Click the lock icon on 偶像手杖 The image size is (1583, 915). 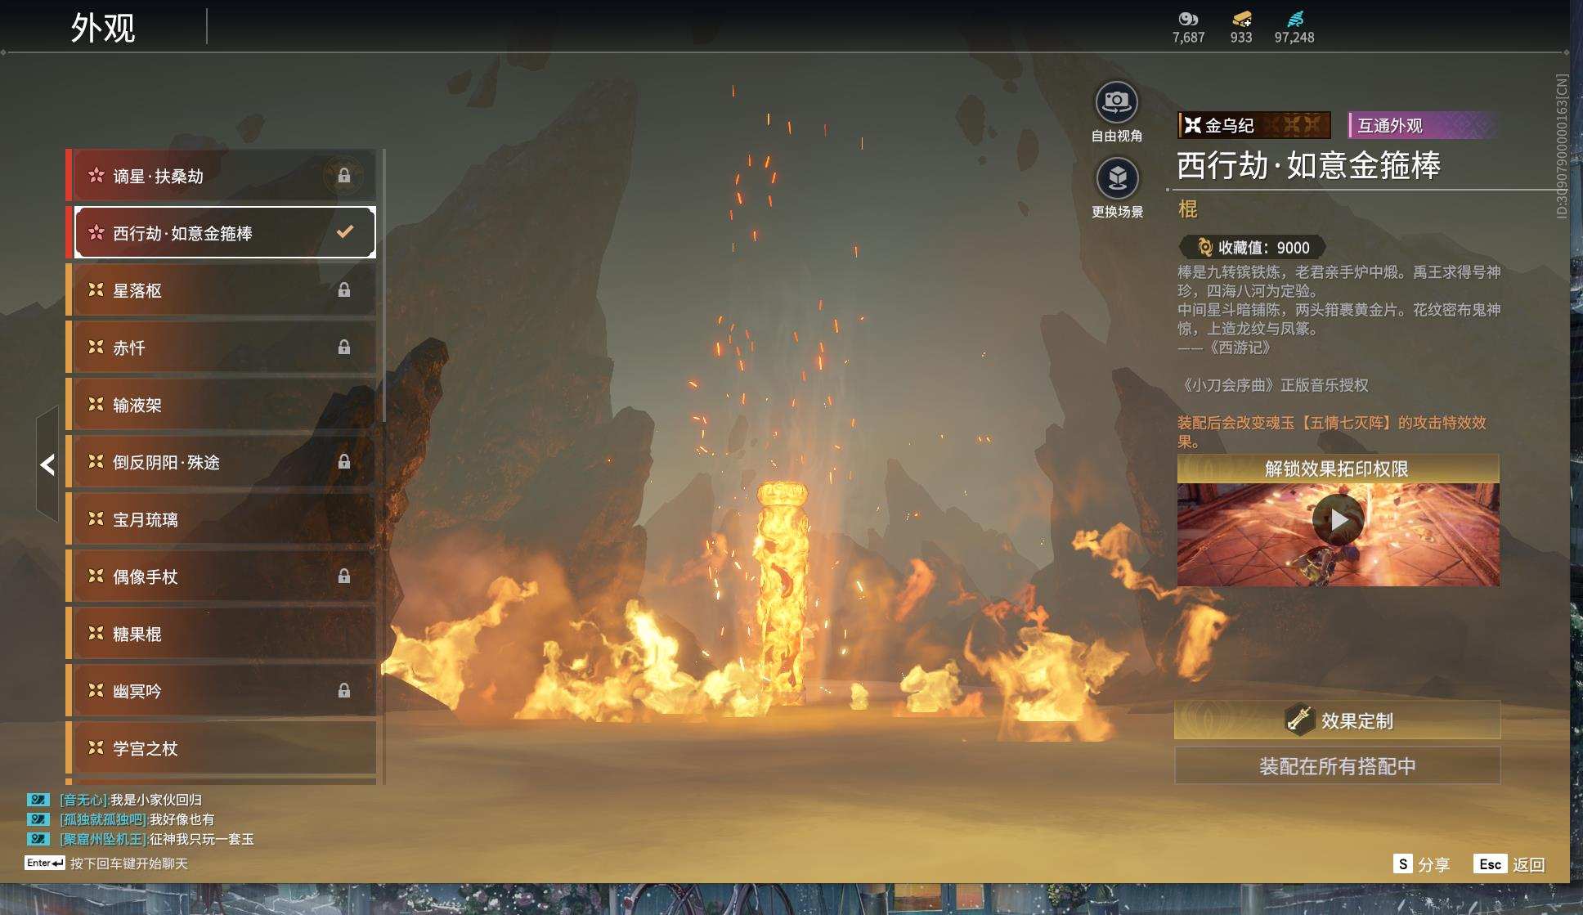(344, 576)
